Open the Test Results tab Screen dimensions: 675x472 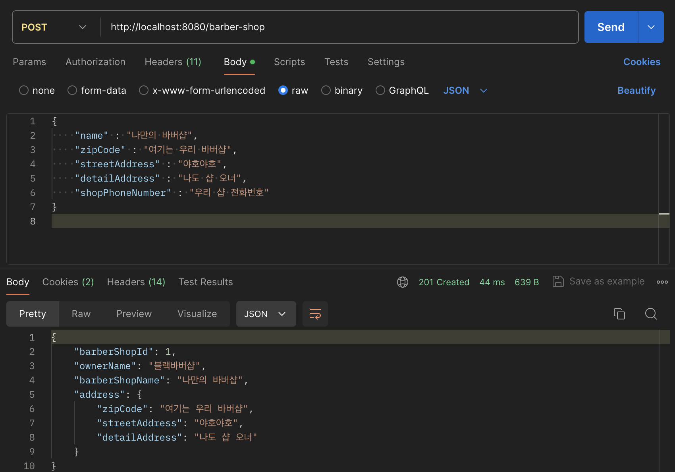(206, 282)
